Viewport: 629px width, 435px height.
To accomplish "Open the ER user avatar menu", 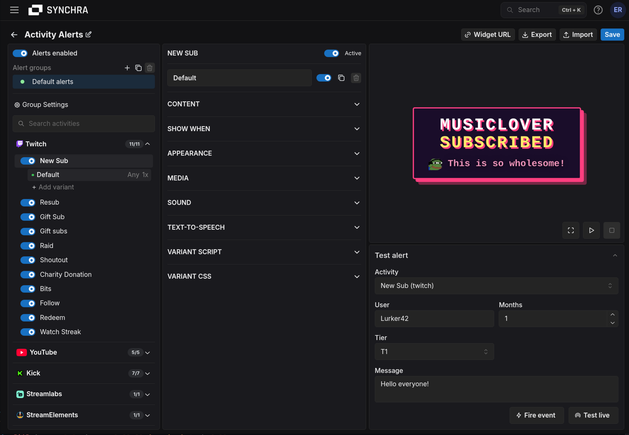I will (x=618, y=10).
